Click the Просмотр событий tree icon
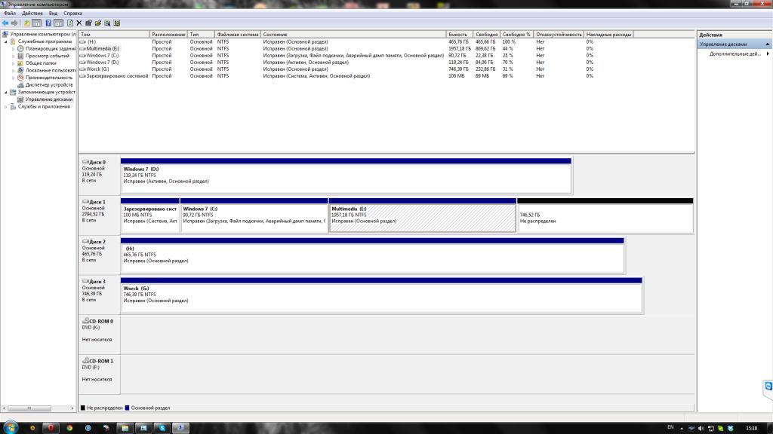 click(20, 56)
